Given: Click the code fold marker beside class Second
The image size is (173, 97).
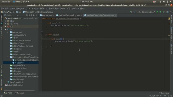Looking at the screenshot, I should pos(42,37).
